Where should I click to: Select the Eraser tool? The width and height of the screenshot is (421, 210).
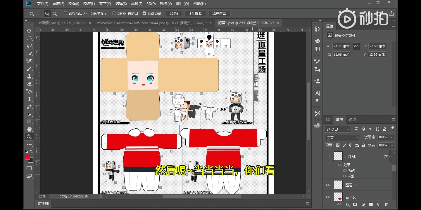(29, 84)
